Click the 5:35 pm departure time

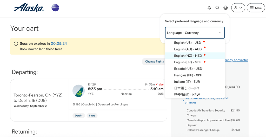(x=95, y=89)
